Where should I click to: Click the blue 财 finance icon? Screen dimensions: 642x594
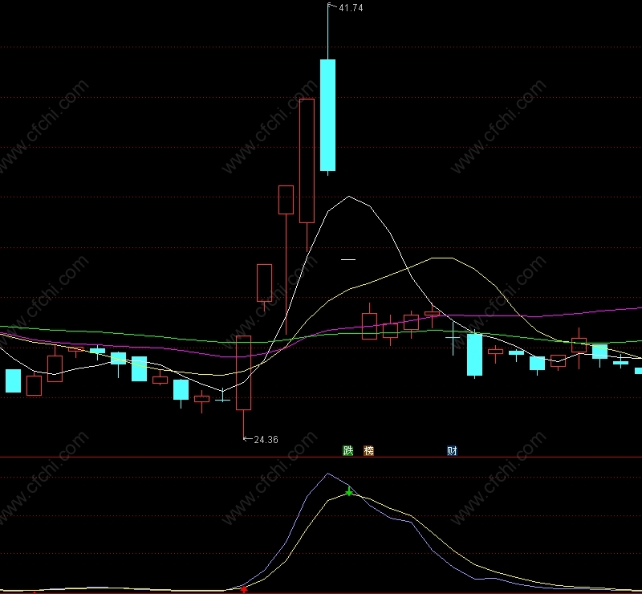[x=452, y=450]
